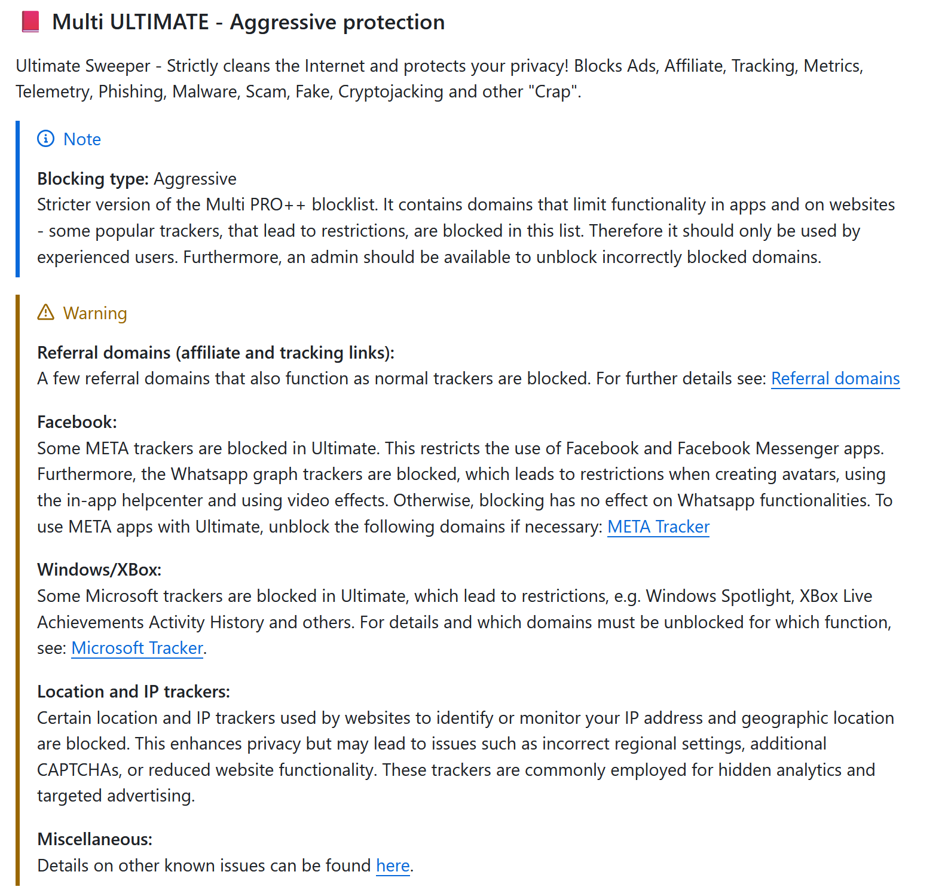Click the Facebook: bold heading

coord(77,422)
